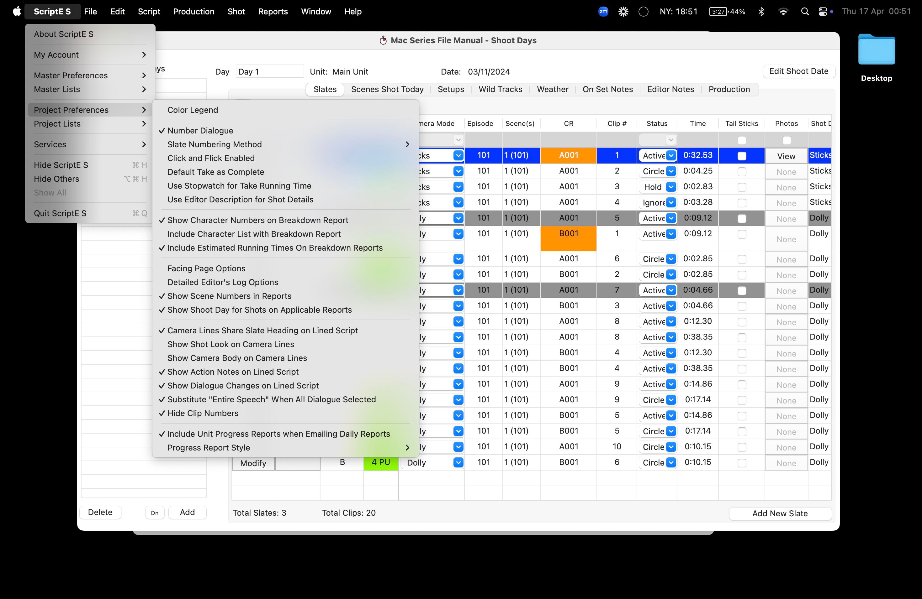The image size is (922, 599).
Task: Toggle Number Dialogue checked option
Action: [200, 131]
